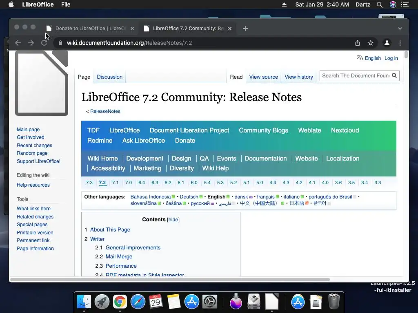
Task: Bookmark this page with the star icon
Action: point(371,43)
